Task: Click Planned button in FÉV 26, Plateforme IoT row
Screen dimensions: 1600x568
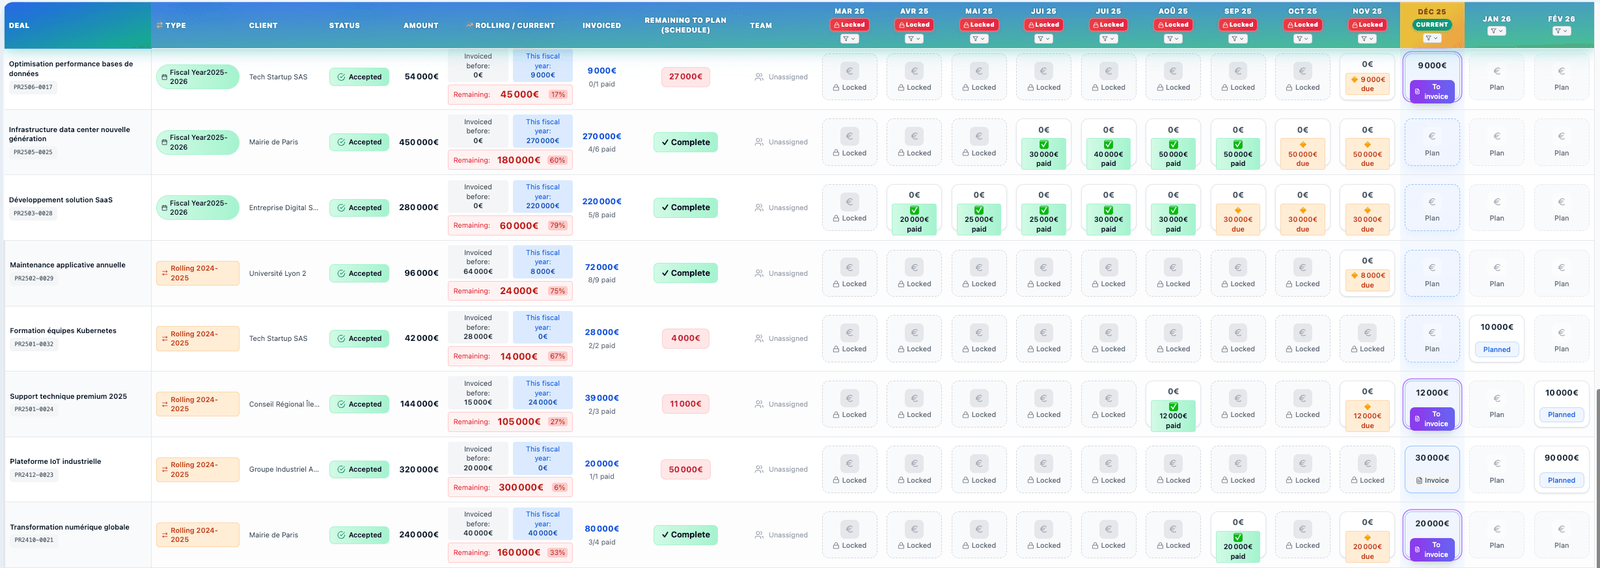Action: (1561, 481)
